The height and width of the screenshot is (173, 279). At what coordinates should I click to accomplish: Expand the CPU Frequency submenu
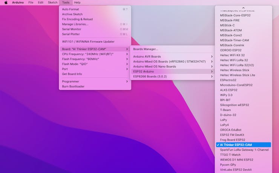pos(95,54)
